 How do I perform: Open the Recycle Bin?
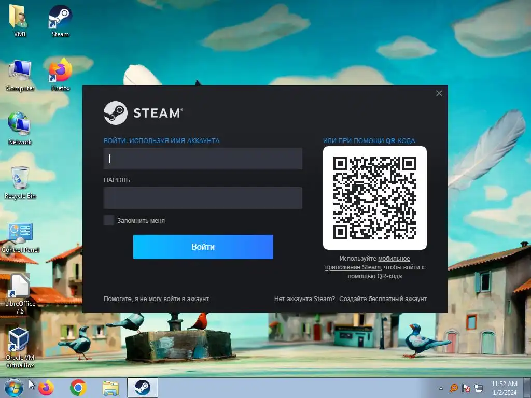click(20, 183)
